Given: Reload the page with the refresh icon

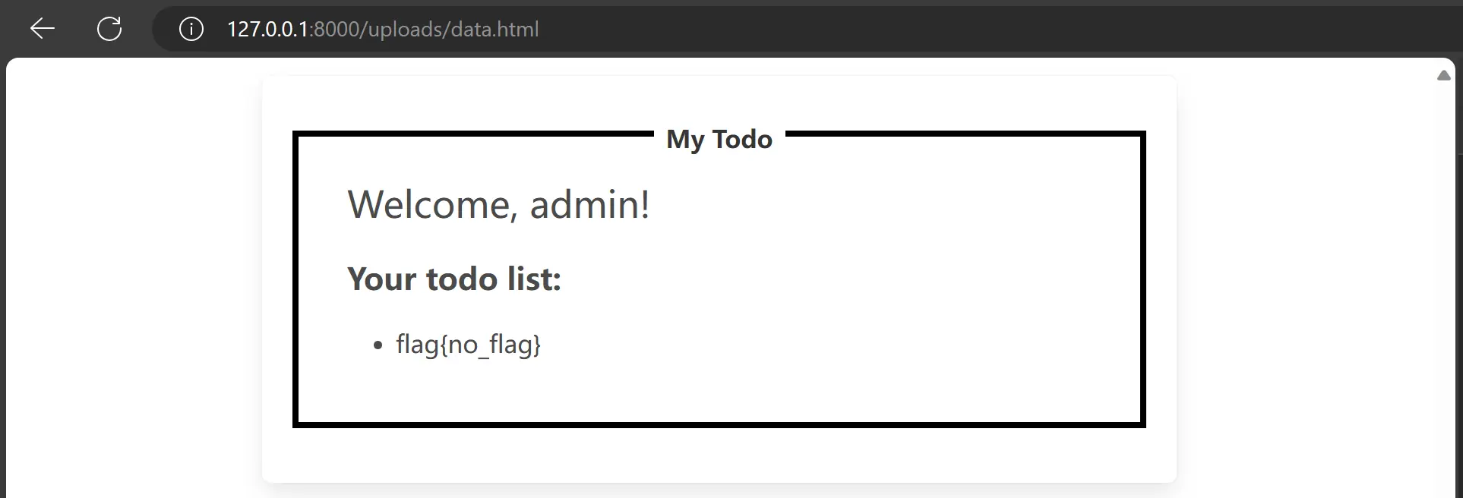Looking at the screenshot, I should pyautogui.click(x=109, y=29).
